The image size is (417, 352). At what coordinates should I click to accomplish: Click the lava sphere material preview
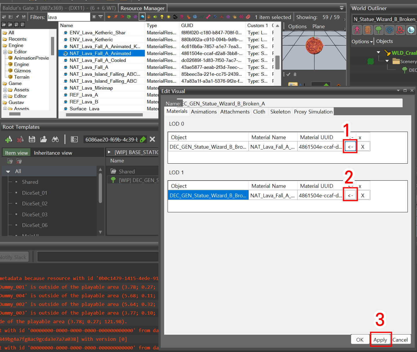pos(314,46)
